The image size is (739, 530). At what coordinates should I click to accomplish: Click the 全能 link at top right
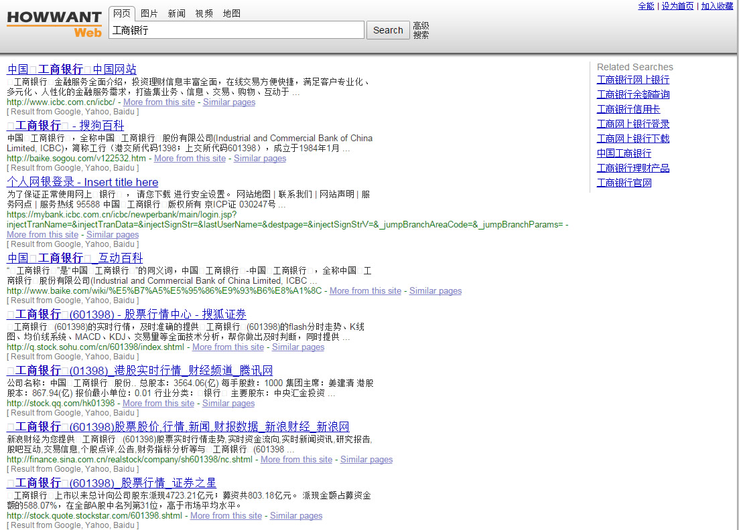point(646,5)
